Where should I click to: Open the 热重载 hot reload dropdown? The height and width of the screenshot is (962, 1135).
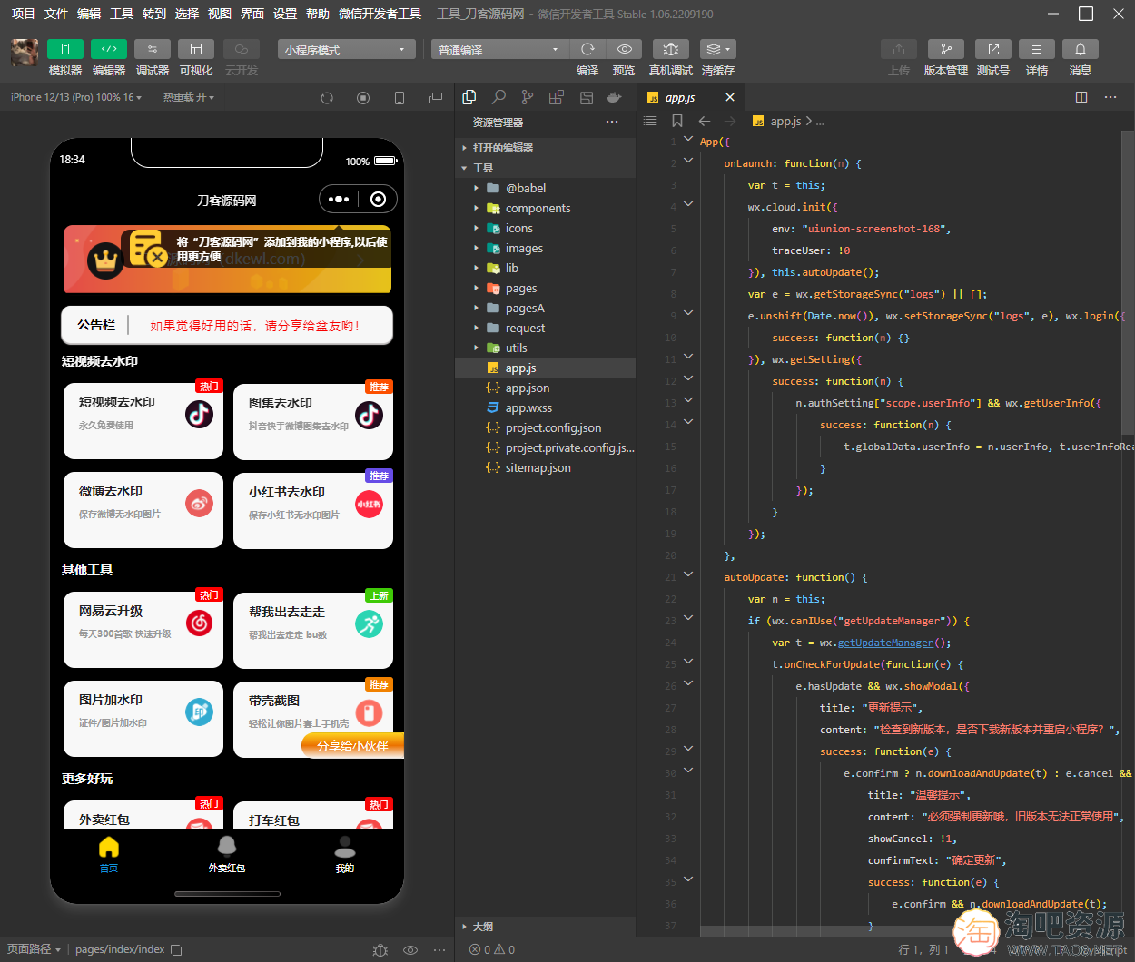pos(189,97)
